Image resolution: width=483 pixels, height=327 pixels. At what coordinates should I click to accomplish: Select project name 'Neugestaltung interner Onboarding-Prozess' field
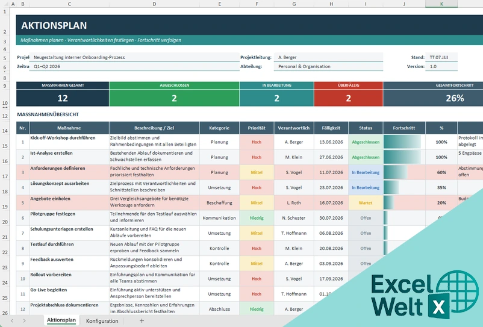134,57
